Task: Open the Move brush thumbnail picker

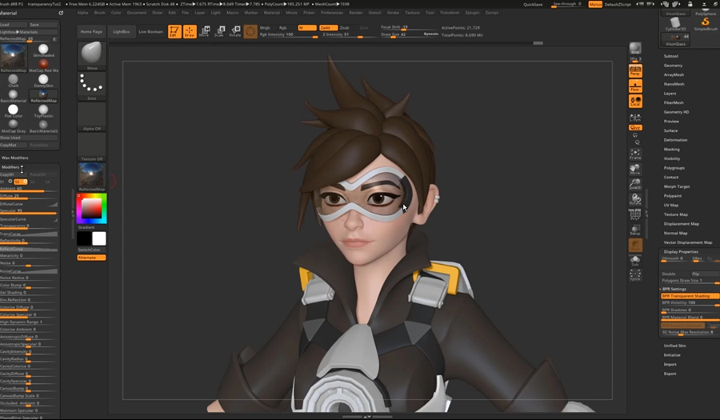Action: pos(92,55)
